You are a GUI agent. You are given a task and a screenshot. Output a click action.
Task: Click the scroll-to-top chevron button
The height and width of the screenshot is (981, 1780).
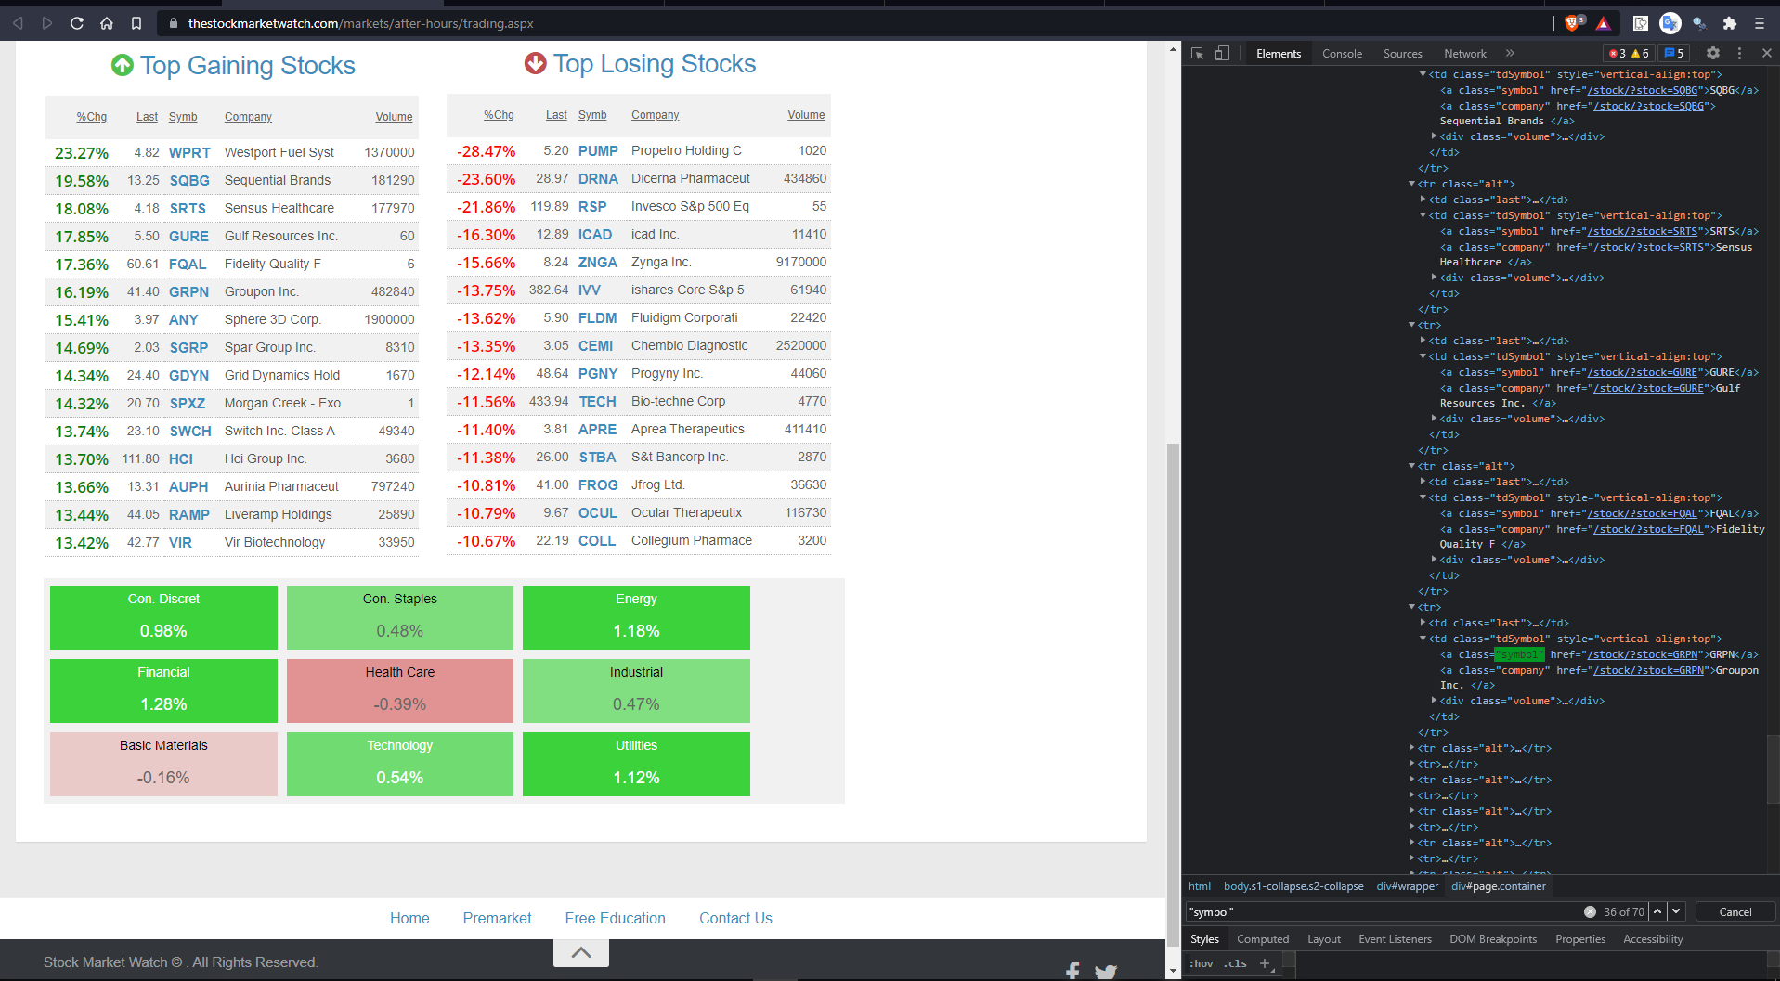pos(581,952)
